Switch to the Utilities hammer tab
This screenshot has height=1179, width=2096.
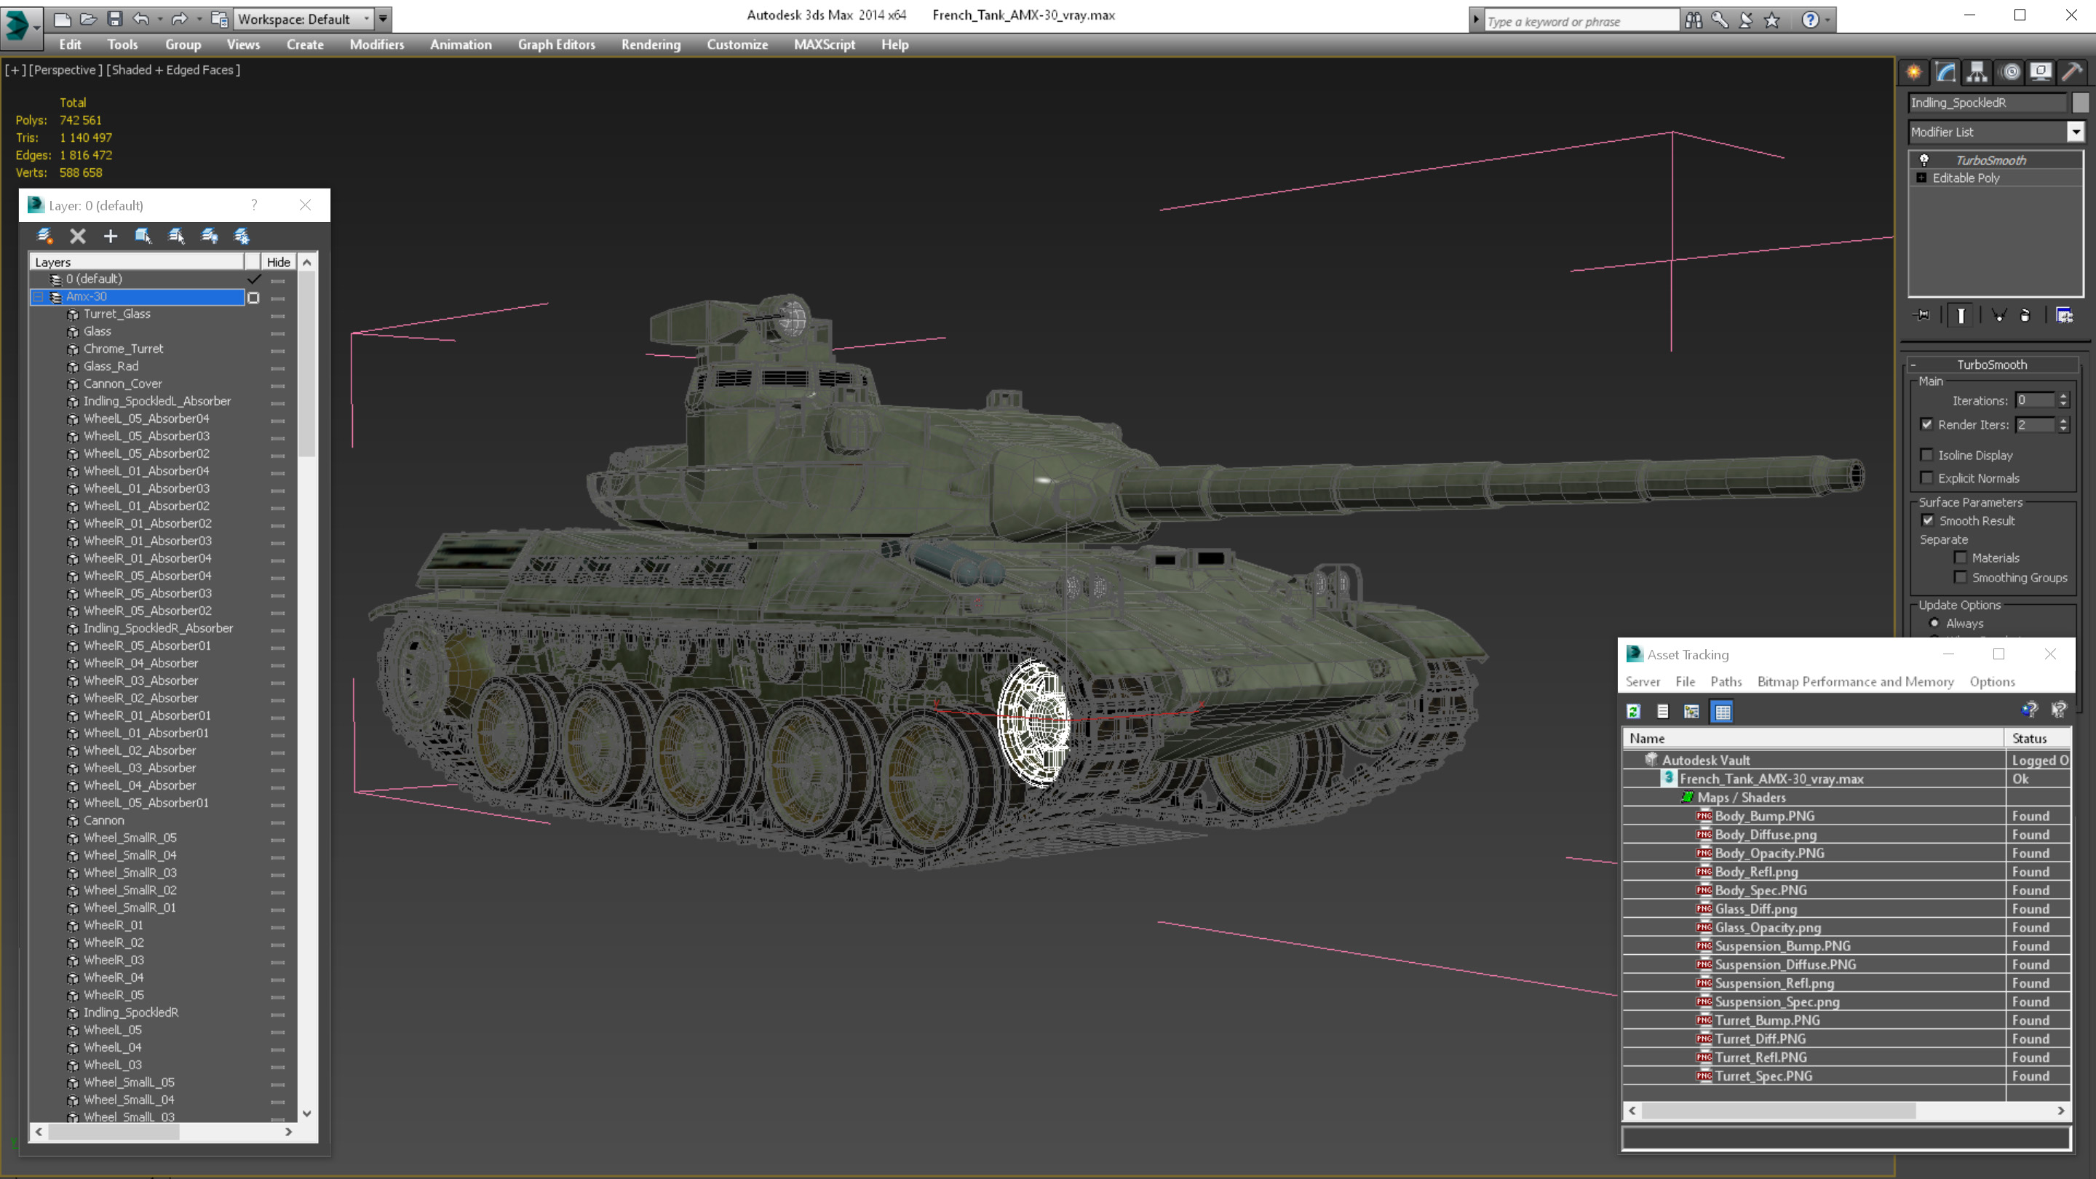(x=2073, y=71)
